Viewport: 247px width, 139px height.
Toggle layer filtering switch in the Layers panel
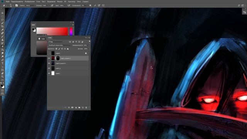[x=90, y=41]
